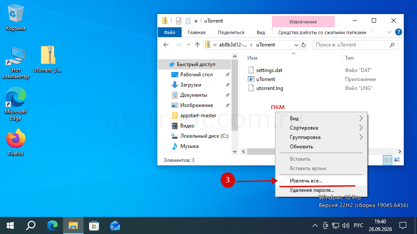Open Документы in navigation pane
This screenshot has width=417, height=234.
[x=194, y=95]
